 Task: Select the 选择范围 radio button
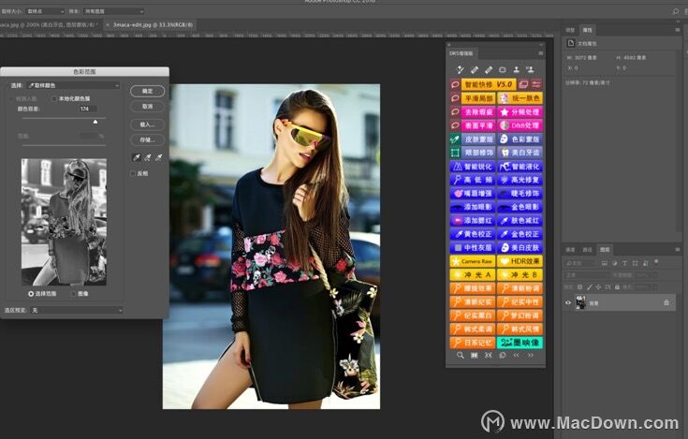click(x=31, y=293)
